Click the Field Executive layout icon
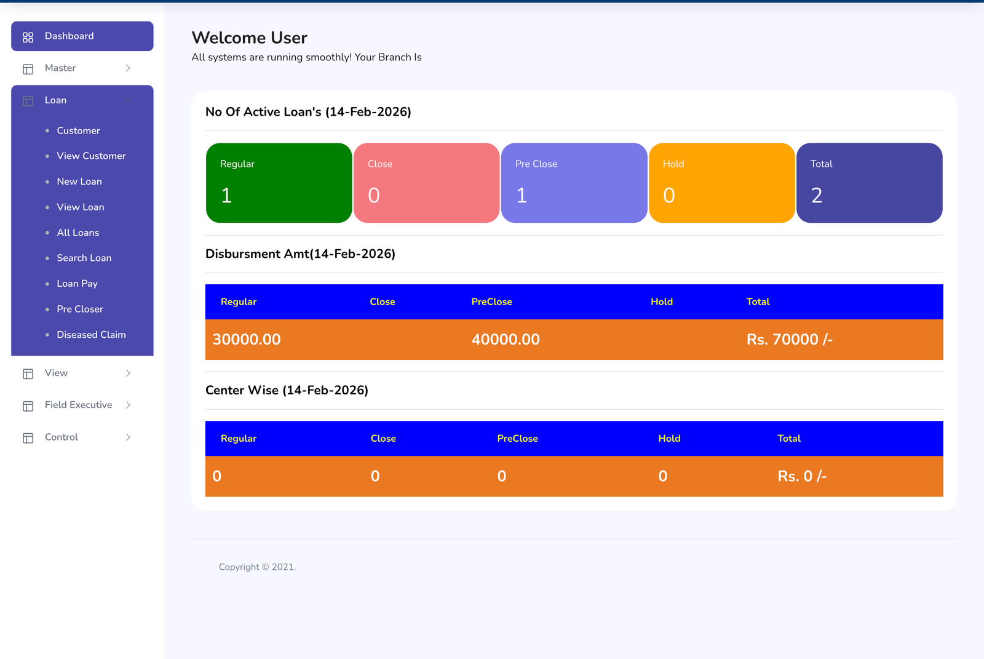The image size is (984, 659). 28,406
